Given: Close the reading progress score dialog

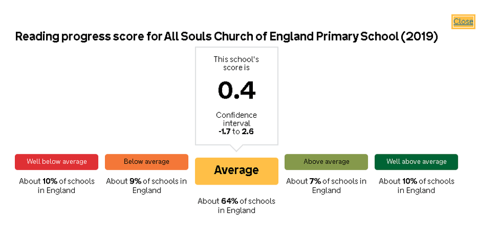Looking at the screenshot, I should click(x=463, y=22).
